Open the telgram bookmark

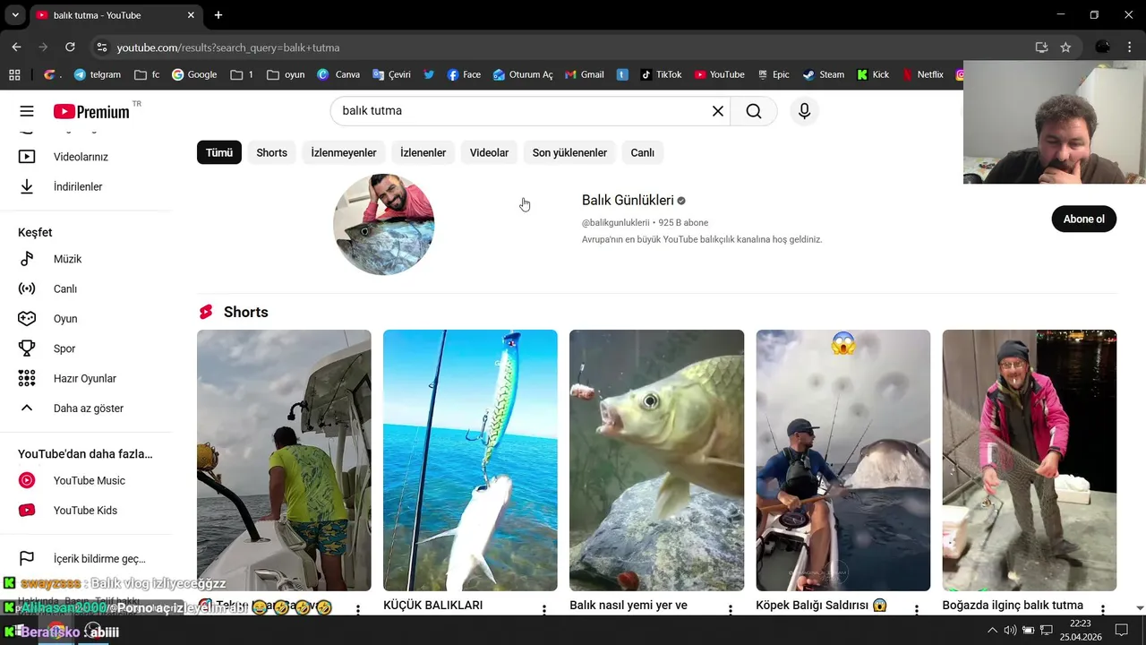point(97,74)
